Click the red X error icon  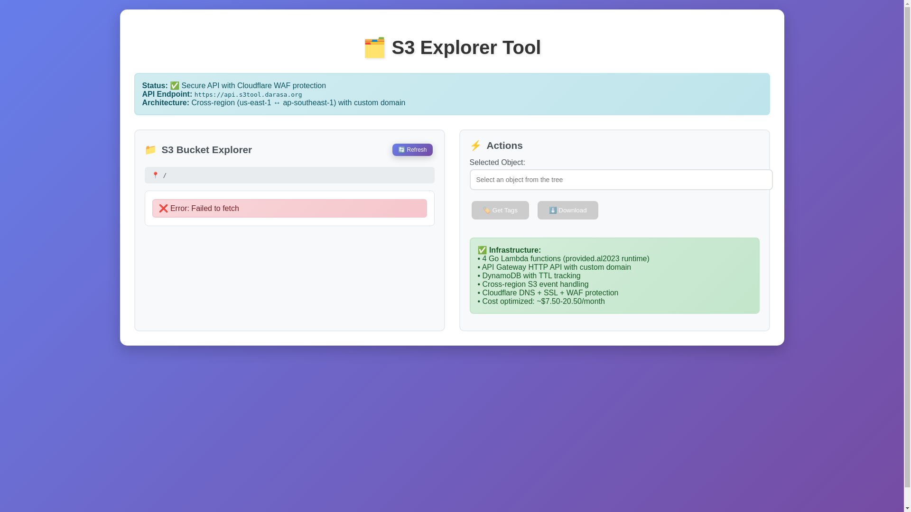click(163, 209)
